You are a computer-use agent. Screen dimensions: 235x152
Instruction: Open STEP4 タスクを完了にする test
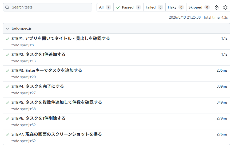click(38, 87)
